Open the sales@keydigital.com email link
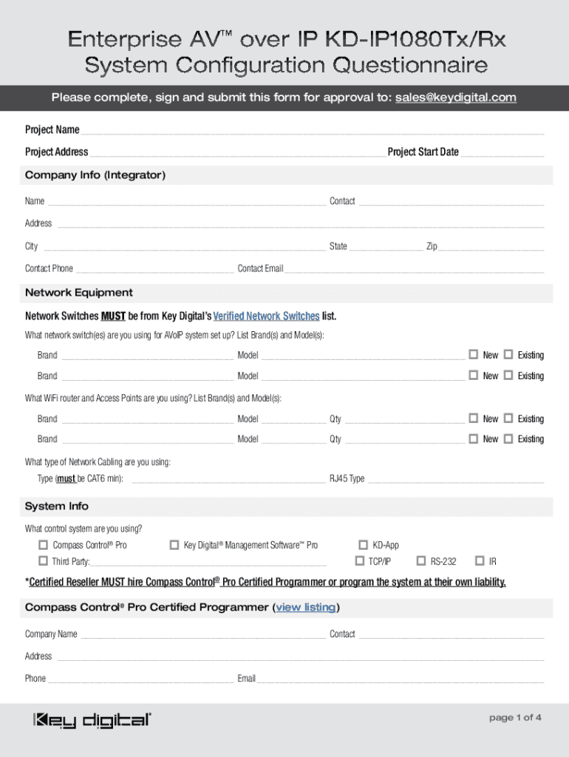The image size is (569, 757). pyautogui.click(x=455, y=98)
